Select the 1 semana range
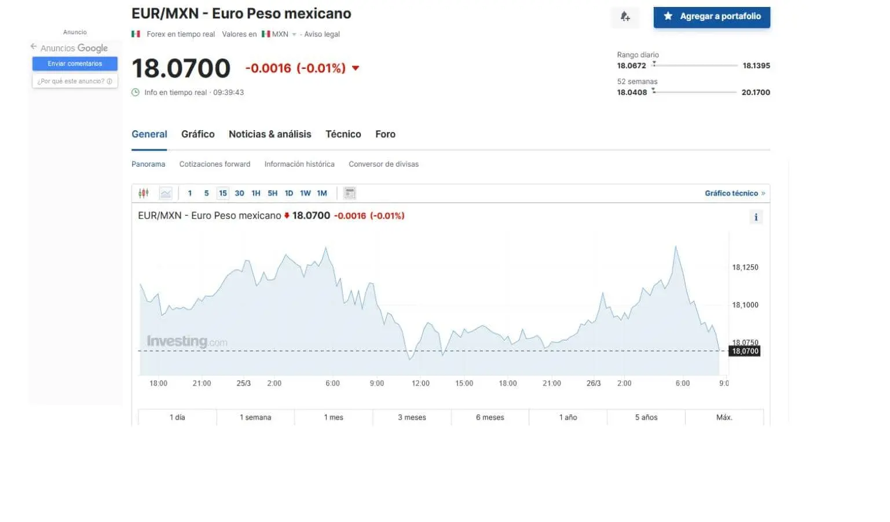890x522 pixels. point(255,417)
